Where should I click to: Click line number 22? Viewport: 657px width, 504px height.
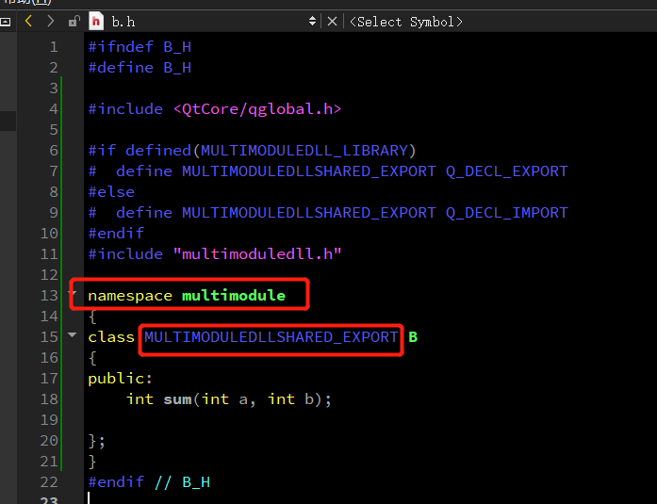(49, 482)
